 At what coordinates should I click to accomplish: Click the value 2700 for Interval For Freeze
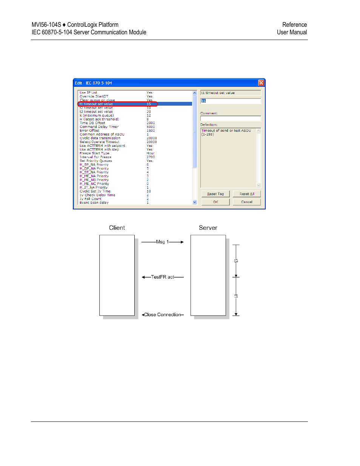pos(151,157)
